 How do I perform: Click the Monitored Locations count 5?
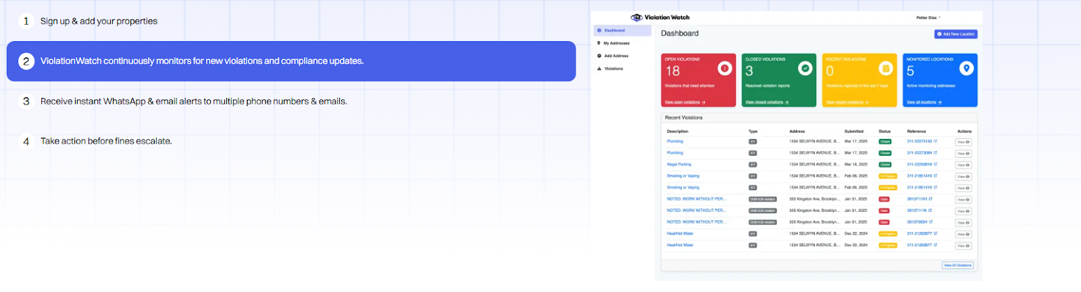pyautogui.click(x=911, y=71)
